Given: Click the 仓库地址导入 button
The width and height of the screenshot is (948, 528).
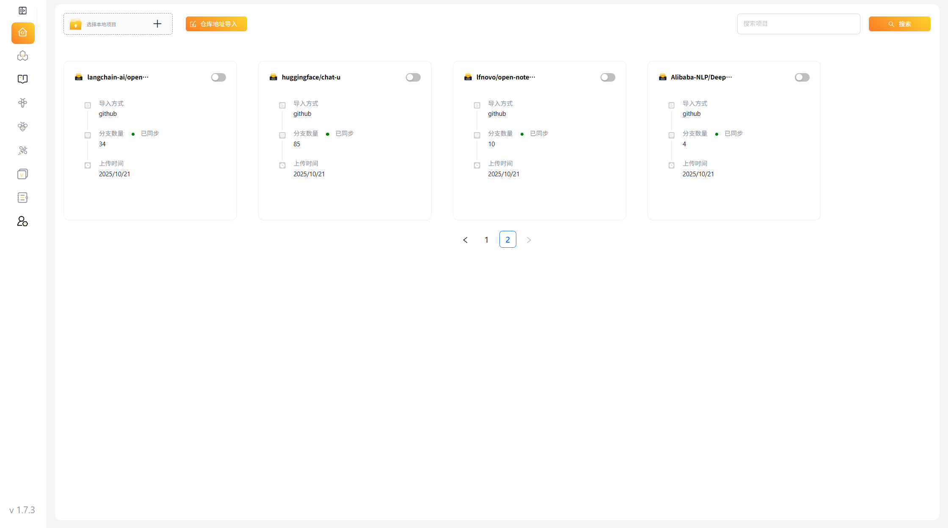Looking at the screenshot, I should pyautogui.click(x=216, y=24).
